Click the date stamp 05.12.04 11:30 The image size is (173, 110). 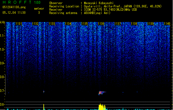(14, 13)
